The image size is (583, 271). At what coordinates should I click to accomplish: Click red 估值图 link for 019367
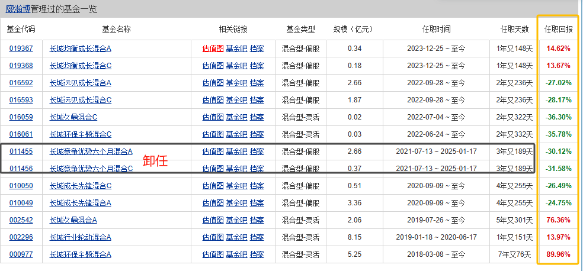click(213, 49)
